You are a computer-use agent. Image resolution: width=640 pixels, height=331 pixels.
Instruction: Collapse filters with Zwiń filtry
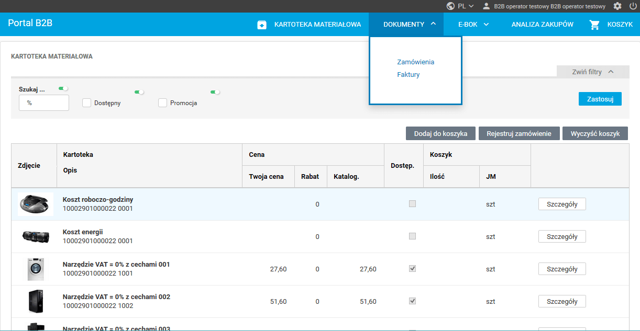click(x=593, y=72)
